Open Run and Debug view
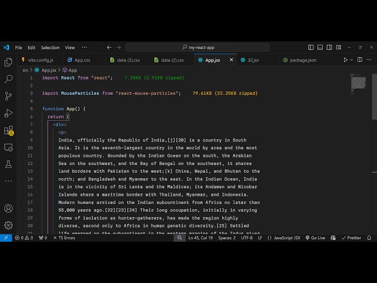 coord(8,113)
